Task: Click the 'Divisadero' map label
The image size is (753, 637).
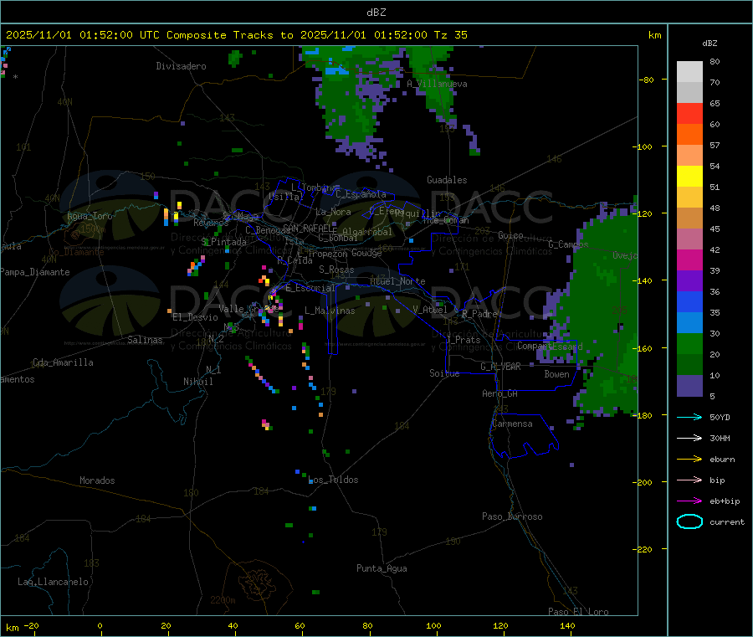Action: pos(181,66)
